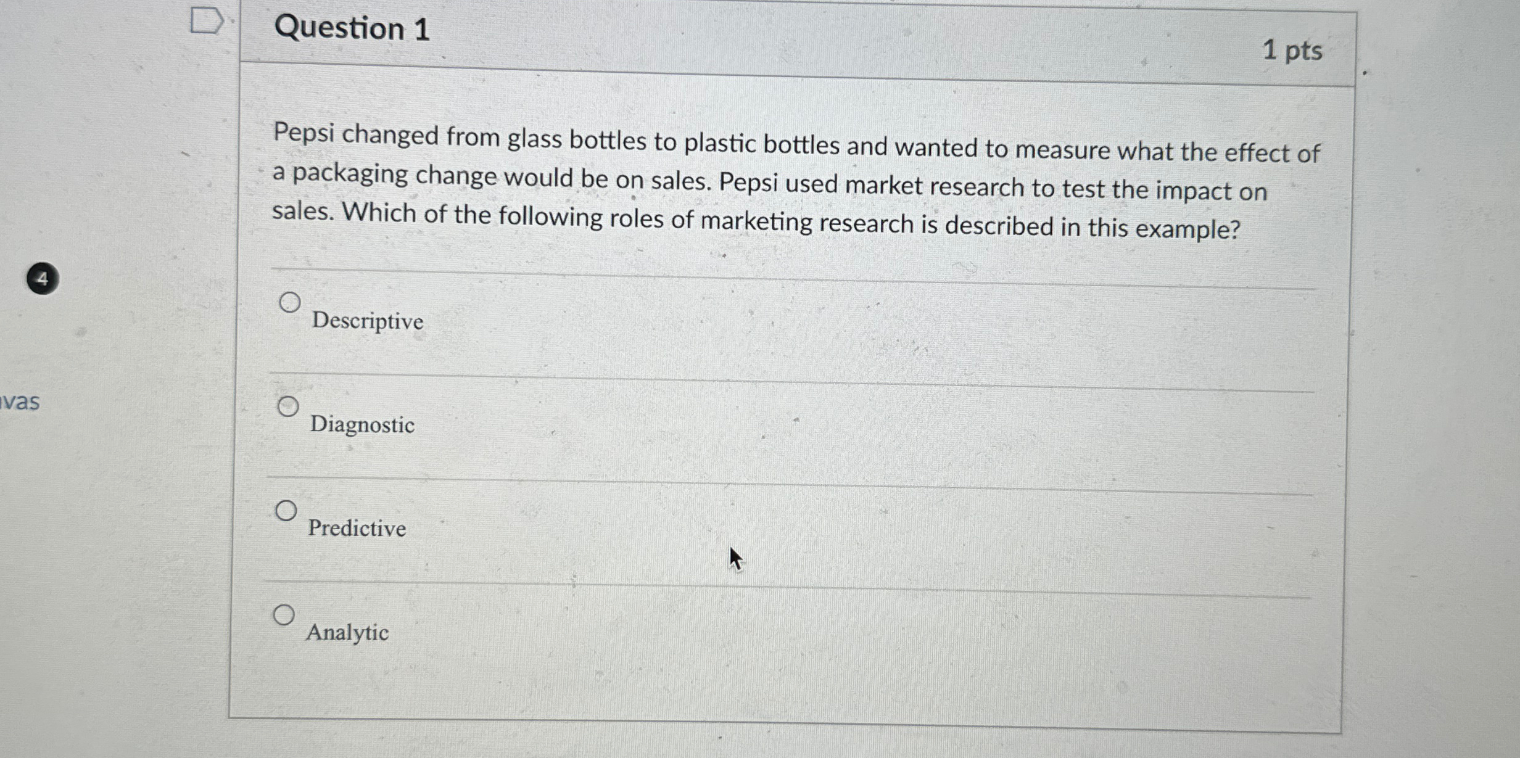Select the Descriptive answer option
The width and height of the screenshot is (1520, 758).
pos(289,302)
